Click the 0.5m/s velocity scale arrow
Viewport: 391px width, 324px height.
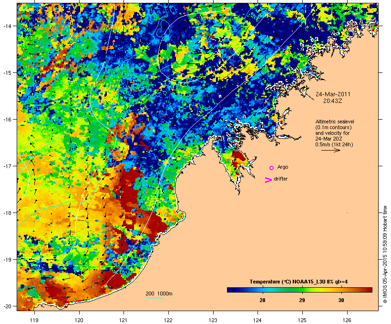331,150
